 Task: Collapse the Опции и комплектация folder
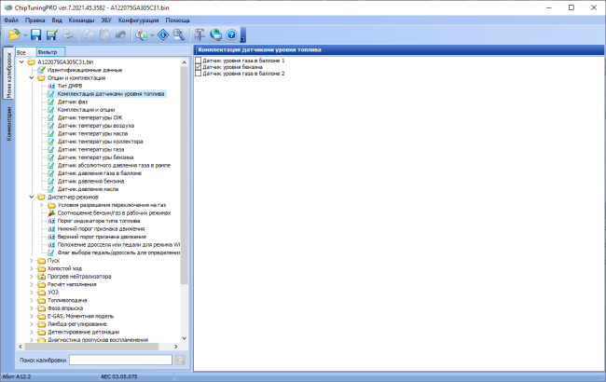32,78
